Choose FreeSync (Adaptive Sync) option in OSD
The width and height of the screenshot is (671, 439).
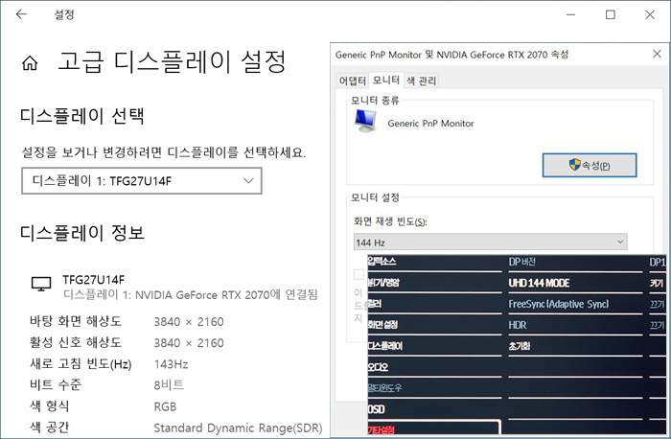pos(559,304)
